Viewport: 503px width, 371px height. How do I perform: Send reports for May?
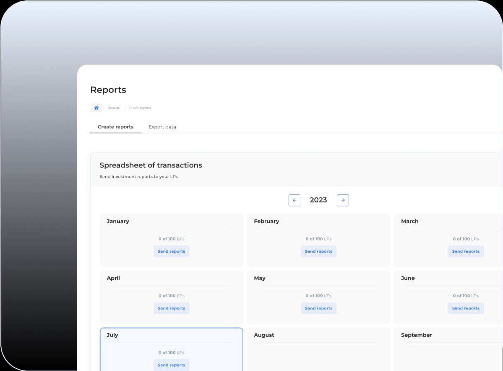(x=318, y=308)
